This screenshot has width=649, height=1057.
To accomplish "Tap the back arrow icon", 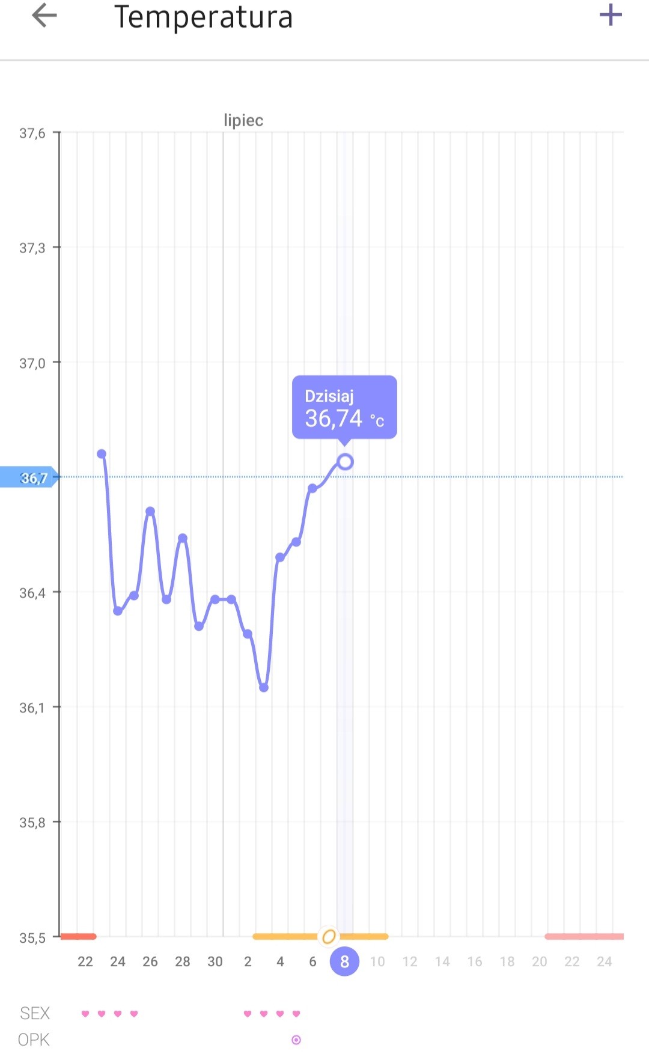I will [x=44, y=16].
